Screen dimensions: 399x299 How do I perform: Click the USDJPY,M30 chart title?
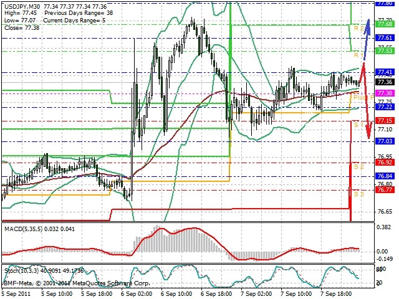[x=22, y=6]
